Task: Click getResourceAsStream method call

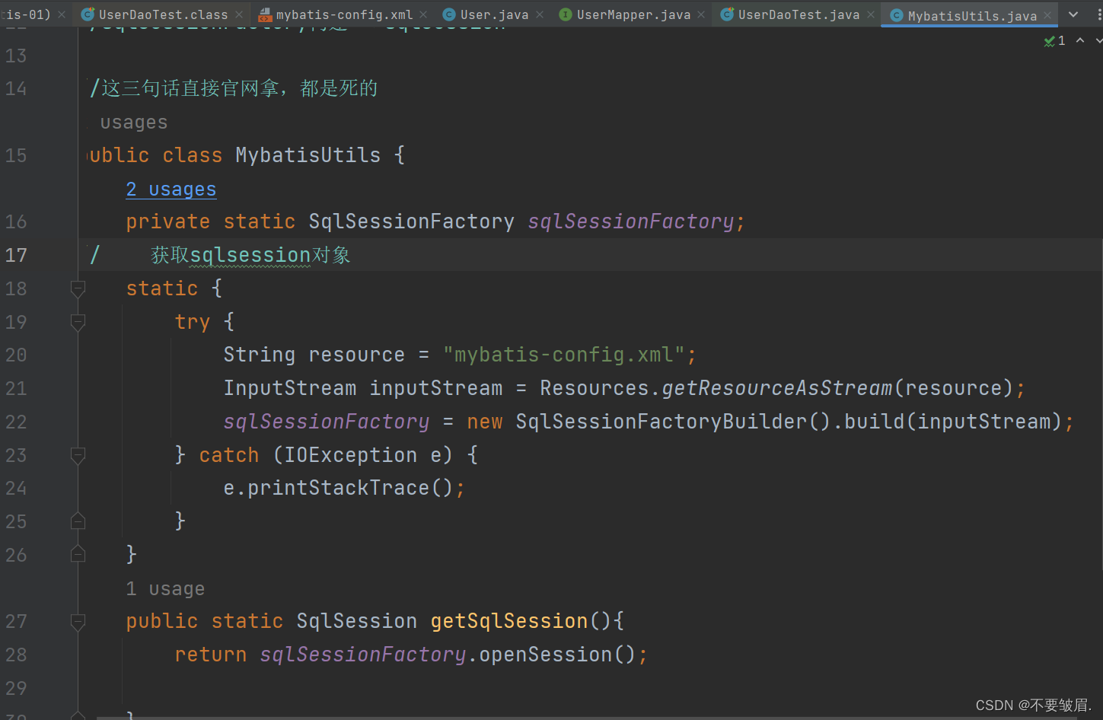Action: point(776,388)
